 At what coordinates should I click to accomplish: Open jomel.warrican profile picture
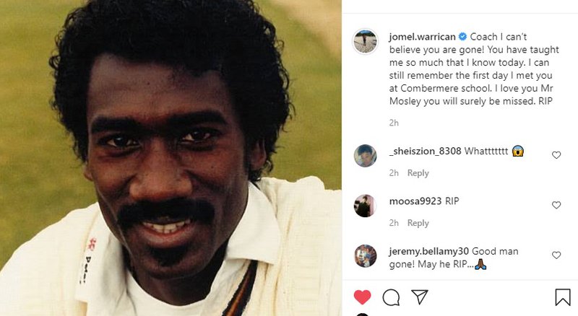[365, 43]
